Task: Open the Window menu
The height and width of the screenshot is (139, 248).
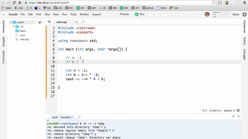Action: coord(84,14)
